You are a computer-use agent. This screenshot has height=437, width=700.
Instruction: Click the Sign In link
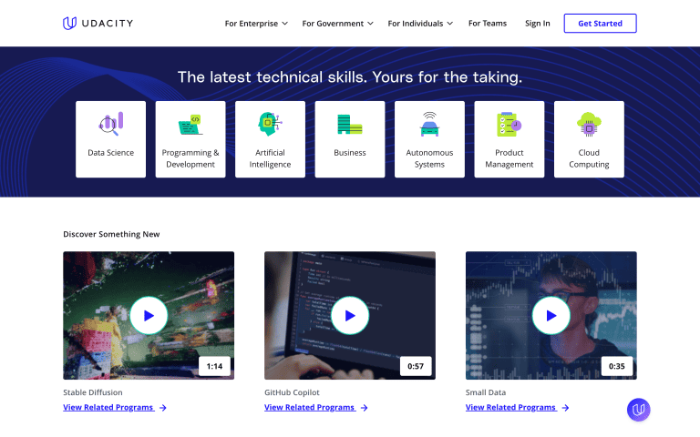click(538, 23)
